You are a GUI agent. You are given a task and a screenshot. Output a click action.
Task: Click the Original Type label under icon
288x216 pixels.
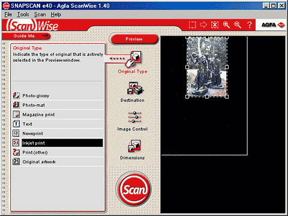point(133,71)
